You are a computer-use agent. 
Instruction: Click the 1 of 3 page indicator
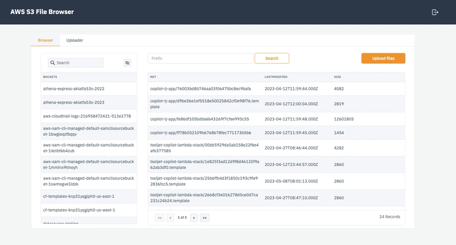coord(182,218)
